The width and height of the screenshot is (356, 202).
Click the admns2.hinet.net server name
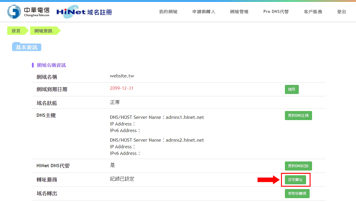[185, 140]
